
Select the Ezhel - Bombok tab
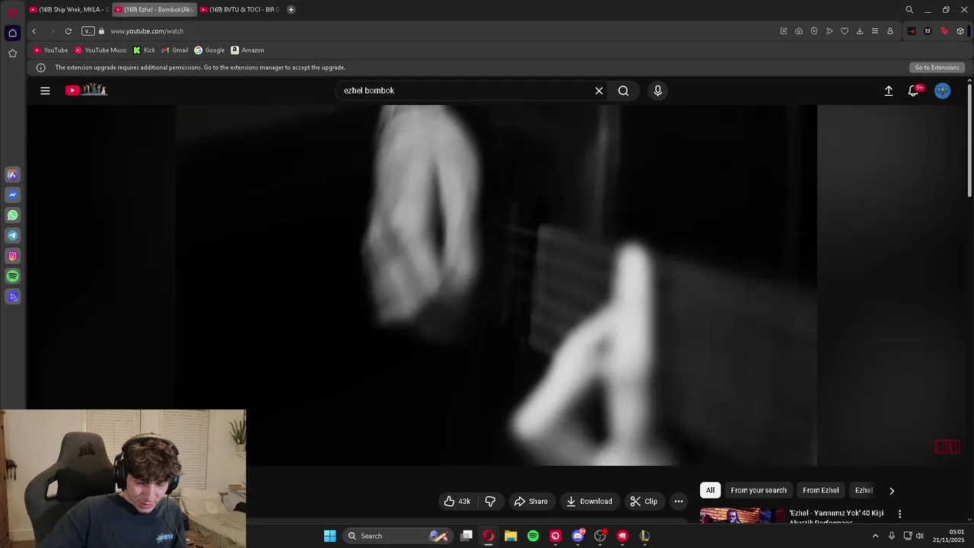point(154,10)
